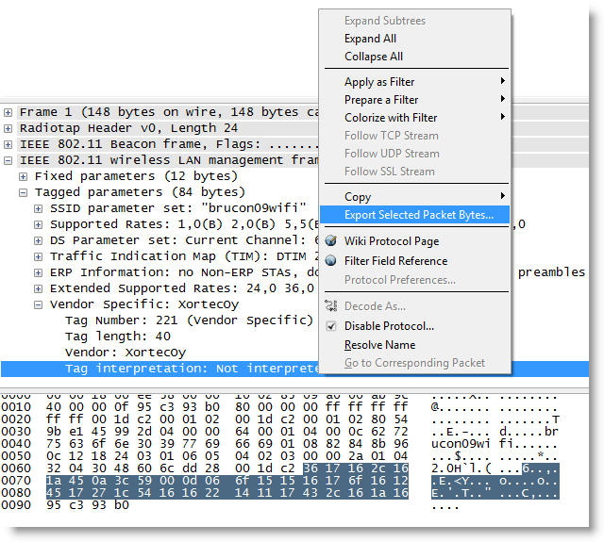Collapse Tagged parameters (84 bytes)

[23, 192]
